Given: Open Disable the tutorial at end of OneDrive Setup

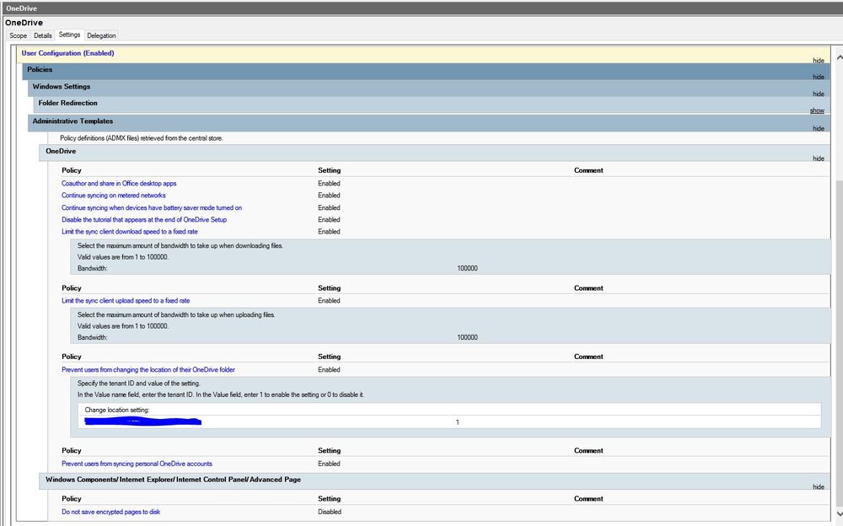Looking at the screenshot, I should pos(144,219).
